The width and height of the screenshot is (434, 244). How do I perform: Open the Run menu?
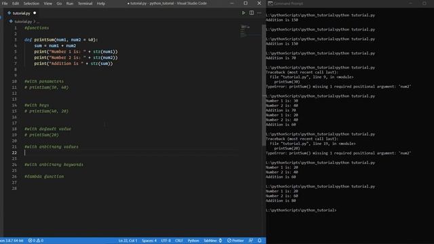tap(69, 3)
